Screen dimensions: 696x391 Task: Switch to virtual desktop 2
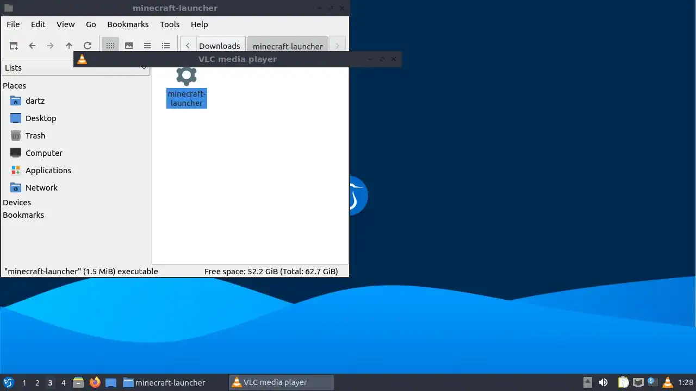[x=37, y=383]
